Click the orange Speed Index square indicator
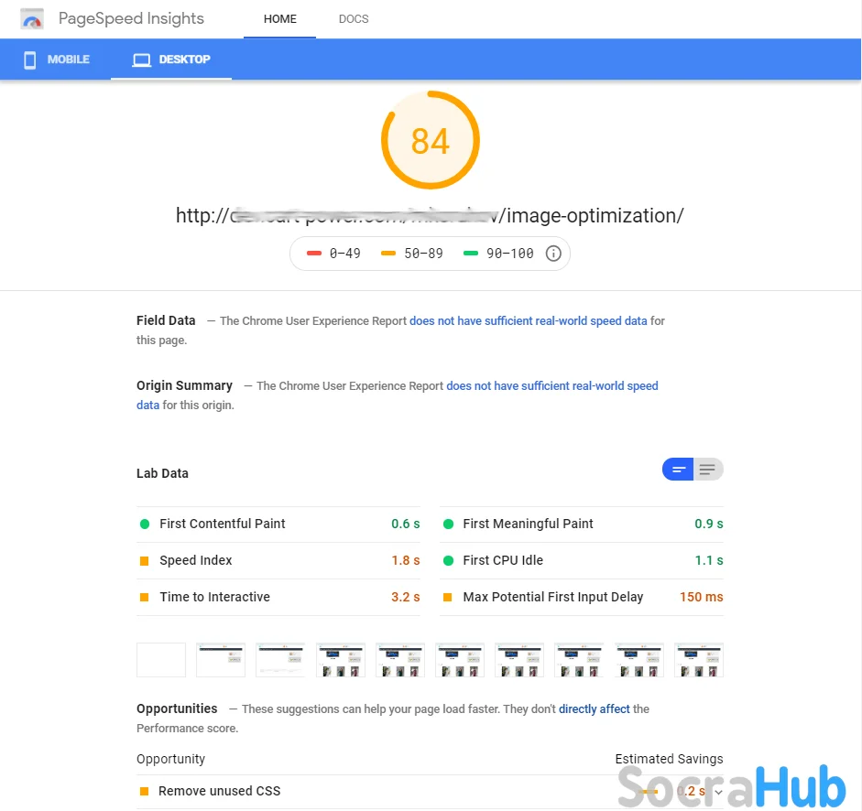The image size is (862, 811). coord(145,561)
